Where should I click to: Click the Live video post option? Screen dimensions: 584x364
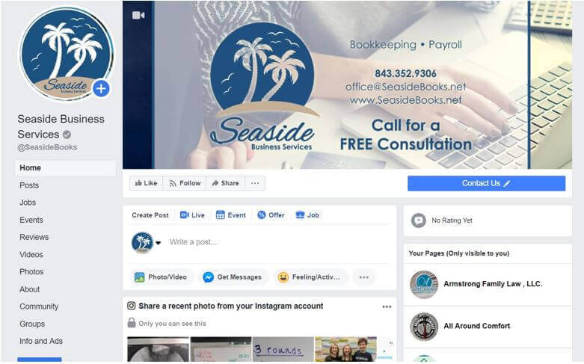point(192,215)
